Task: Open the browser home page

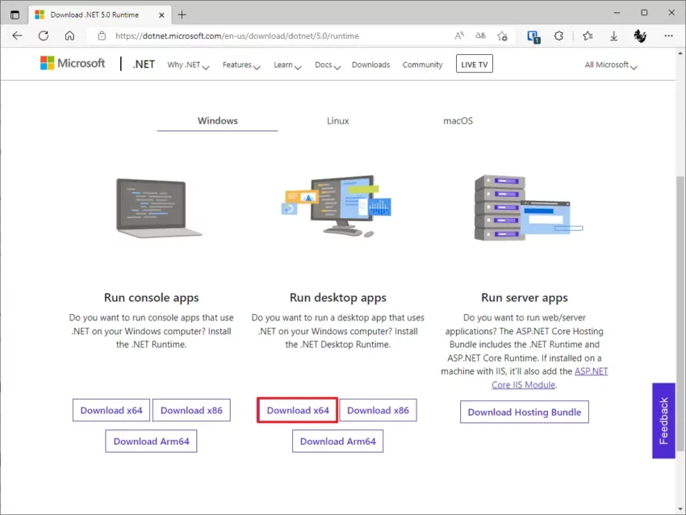Action: (69, 36)
